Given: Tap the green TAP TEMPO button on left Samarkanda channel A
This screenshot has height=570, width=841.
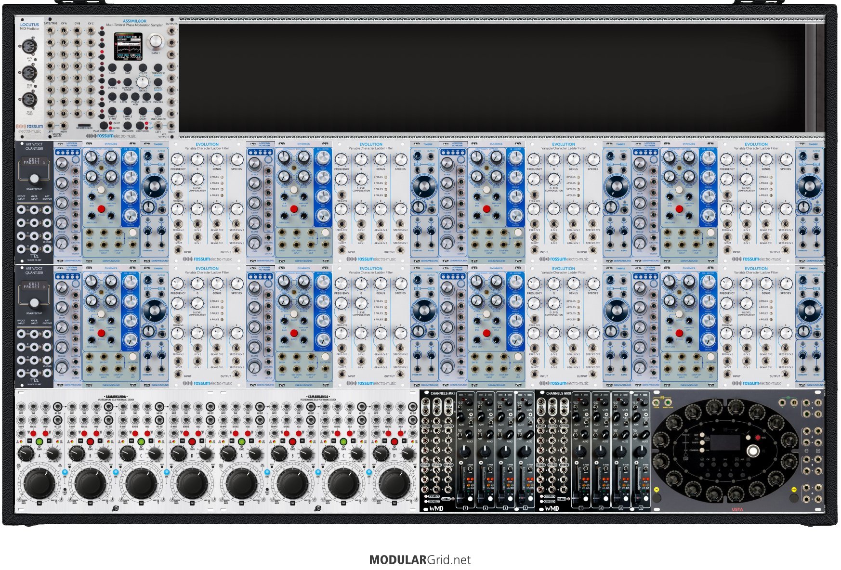Looking at the screenshot, I should click(x=39, y=441).
